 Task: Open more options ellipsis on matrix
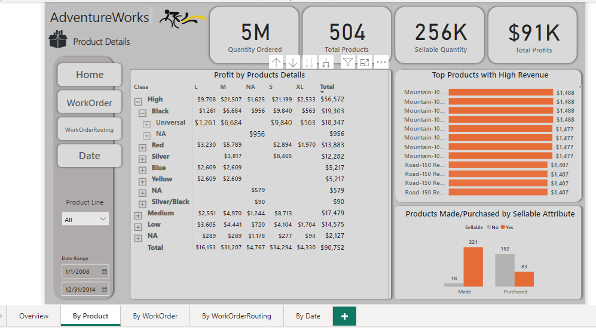381,62
